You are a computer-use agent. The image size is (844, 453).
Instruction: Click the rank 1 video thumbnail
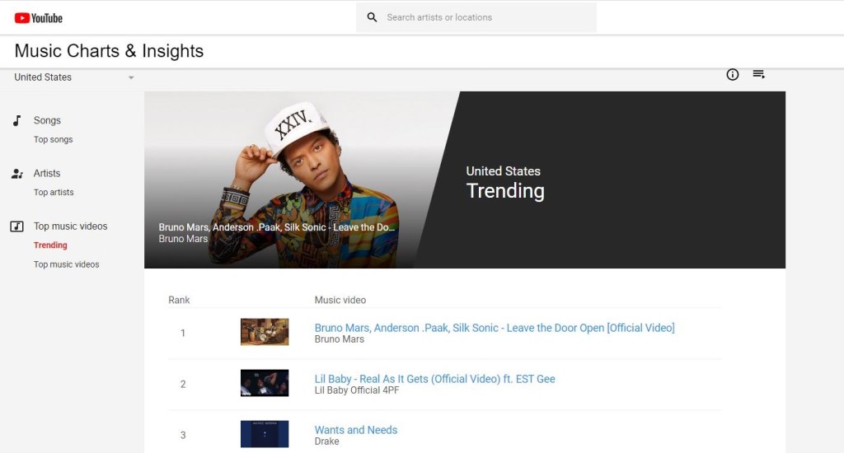[265, 332]
